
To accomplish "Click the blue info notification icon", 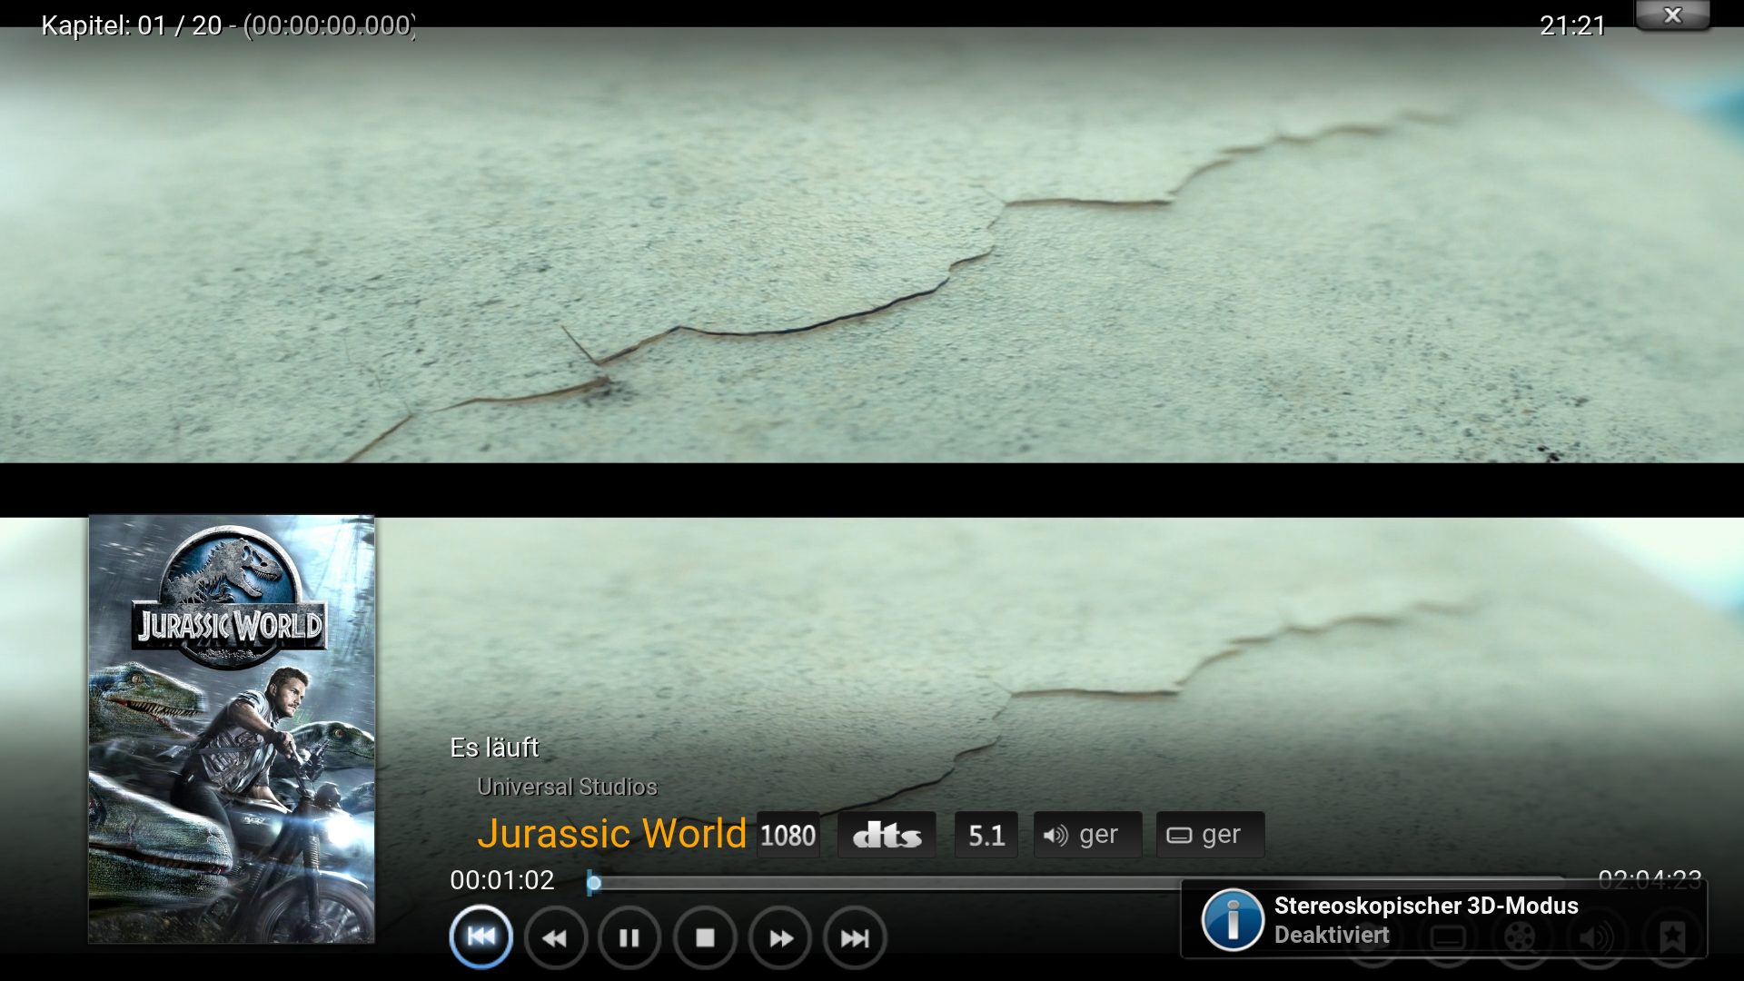I will [1233, 919].
